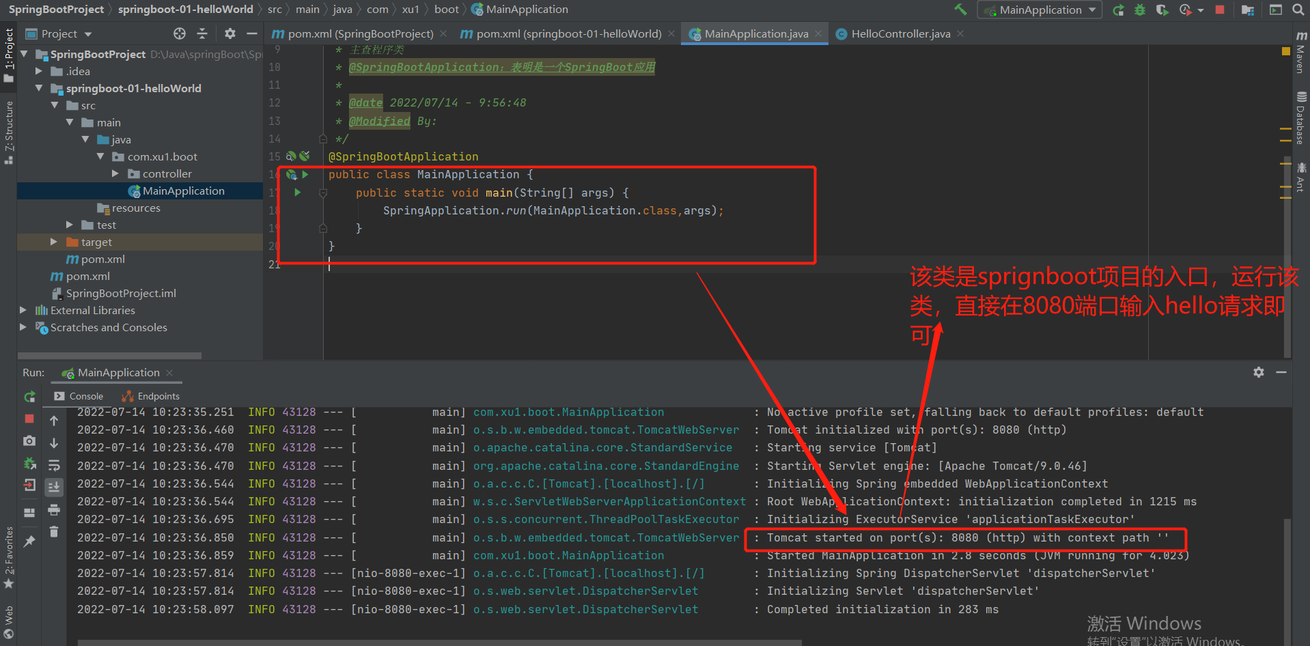
Task: Hide the Project tool window
Action: coord(252,33)
